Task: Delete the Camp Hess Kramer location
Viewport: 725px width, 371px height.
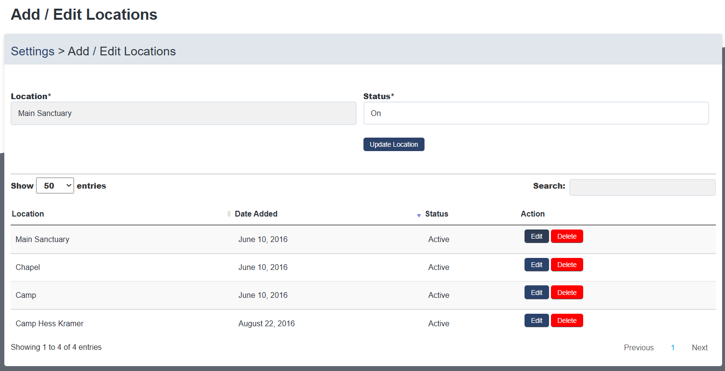Action: pos(566,320)
